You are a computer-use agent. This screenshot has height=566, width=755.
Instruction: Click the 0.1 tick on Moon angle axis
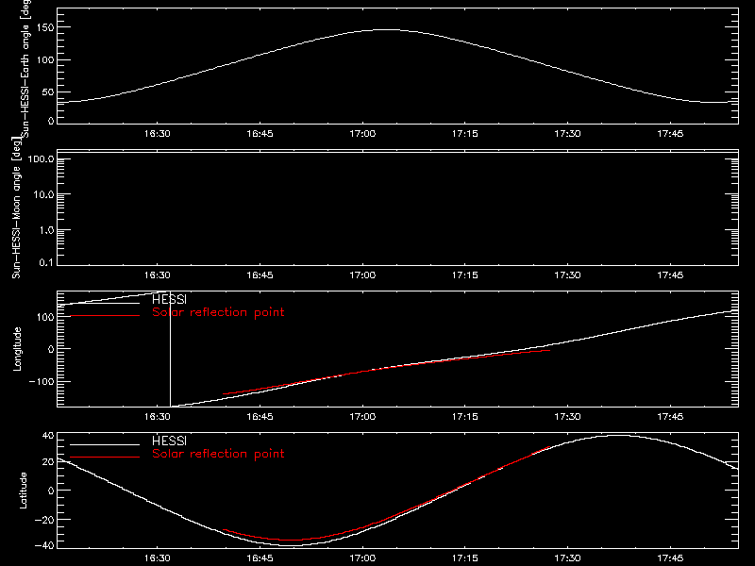(x=46, y=262)
